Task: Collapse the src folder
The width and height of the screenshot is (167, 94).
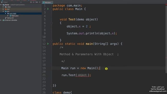Action: [3, 11]
